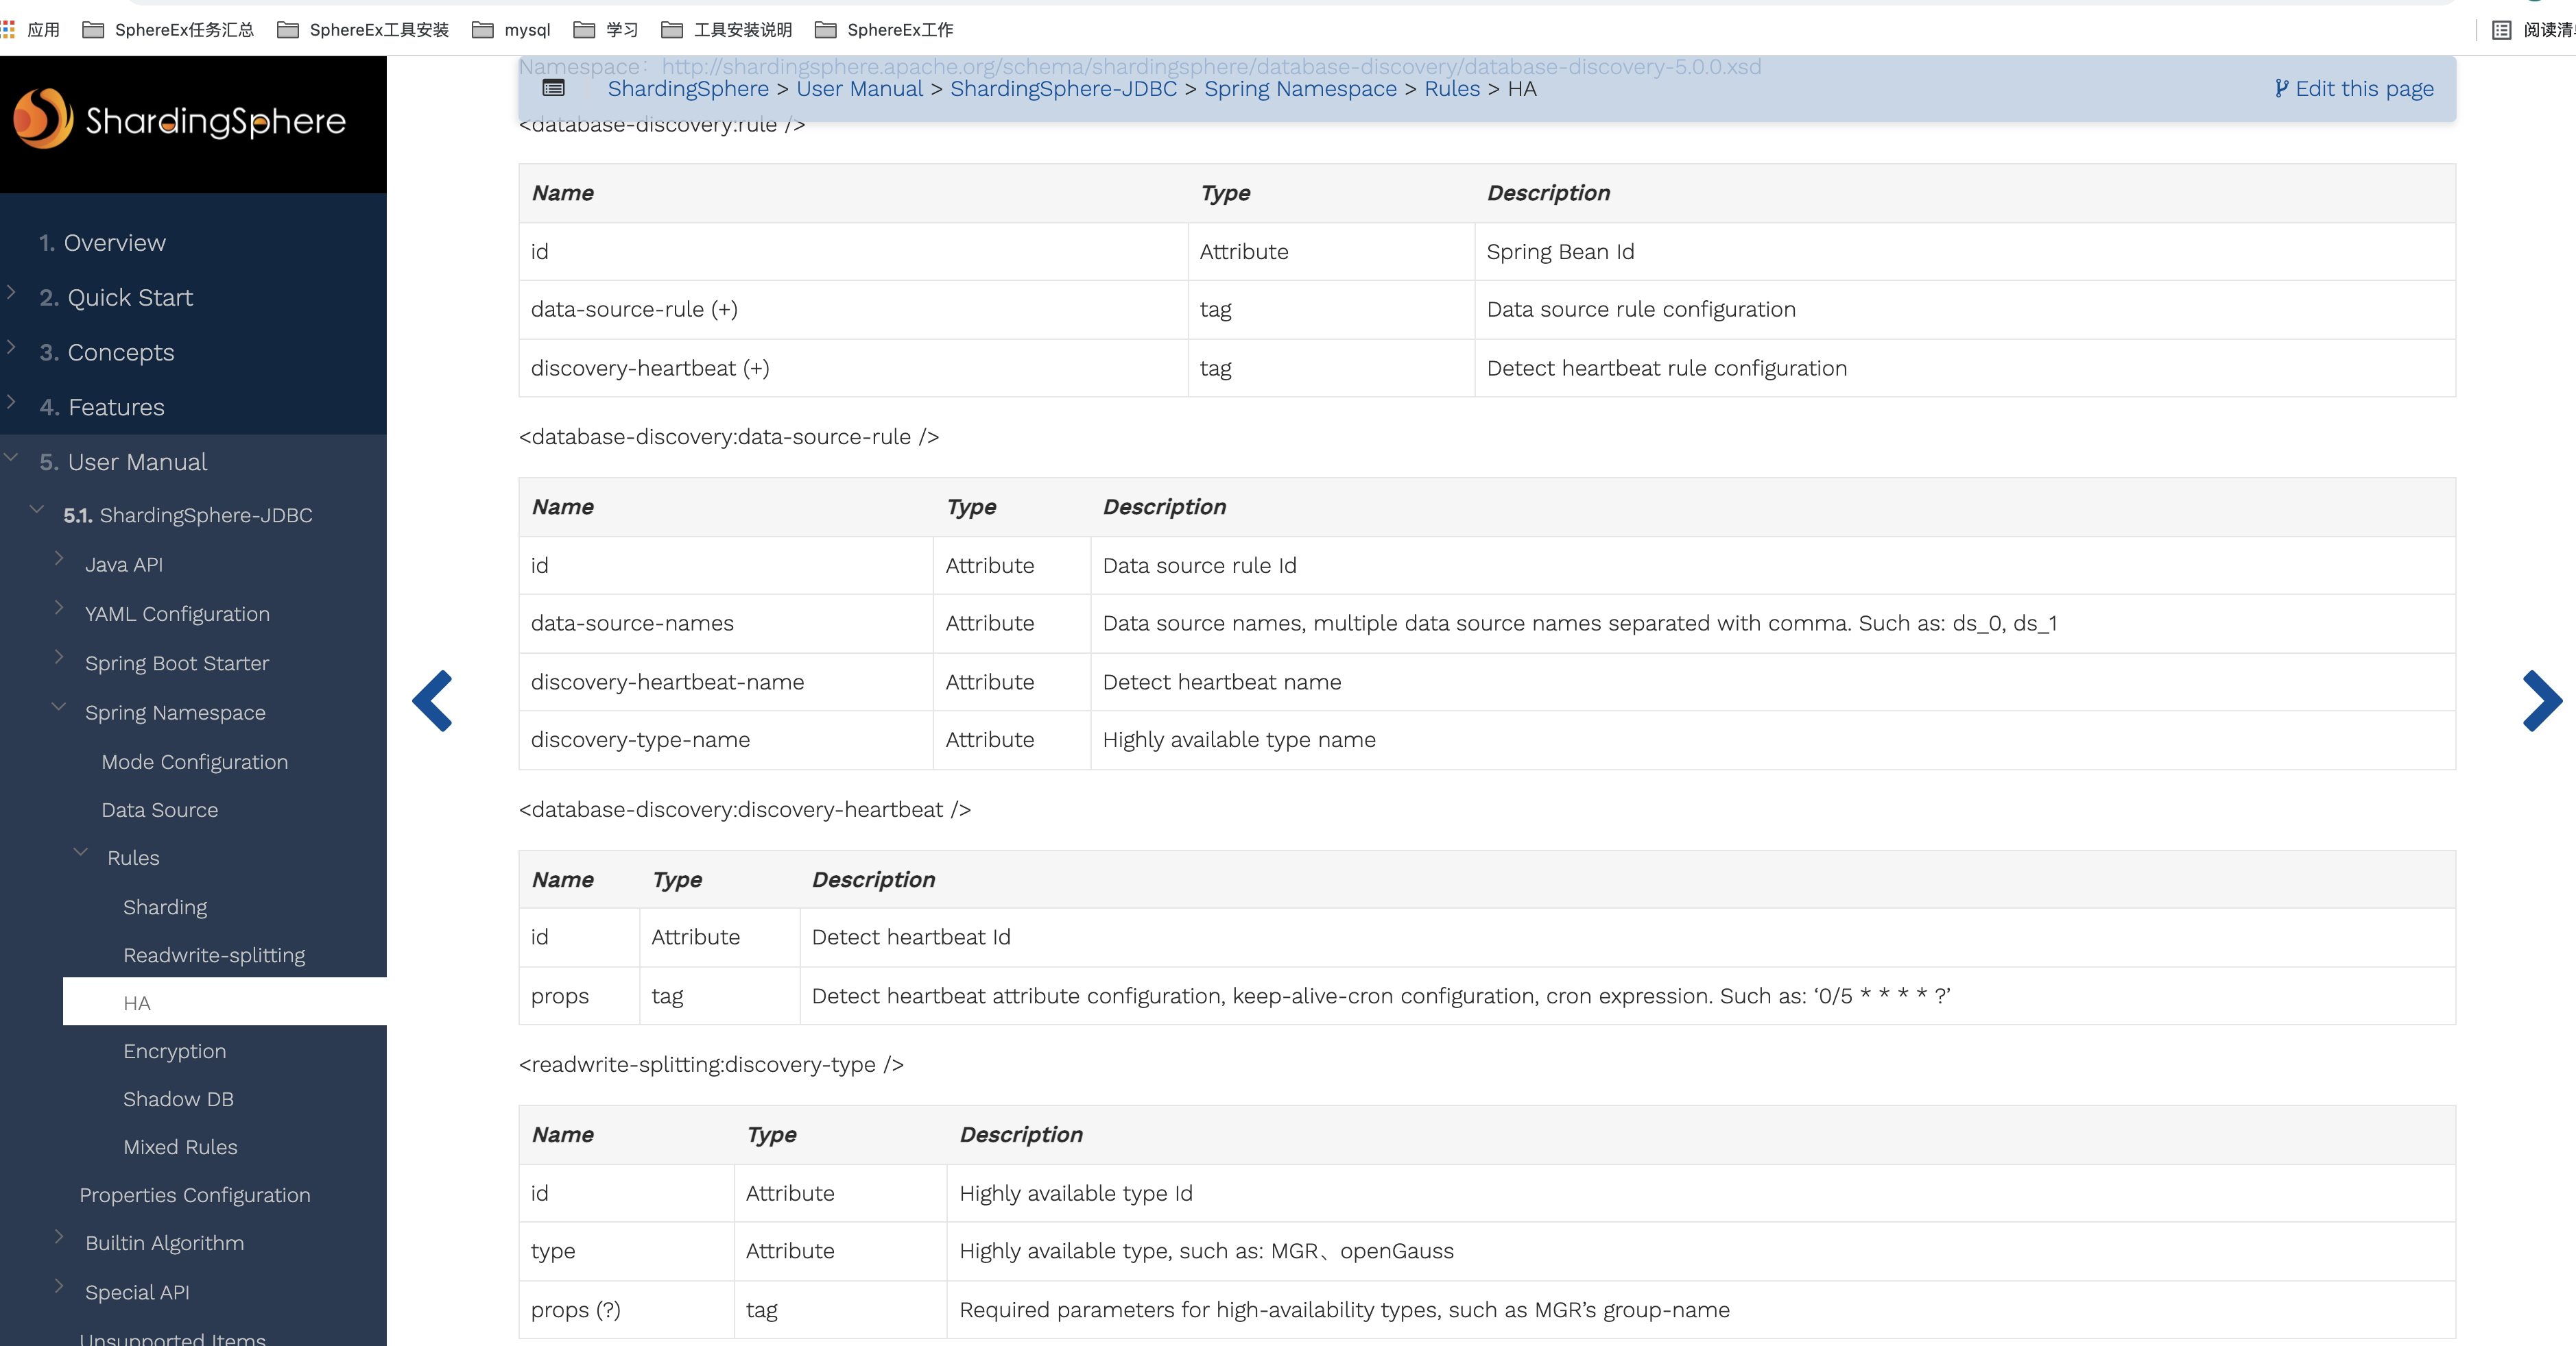
Task: Open the reading list icon at right
Action: pyautogui.click(x=2501, y=30)
